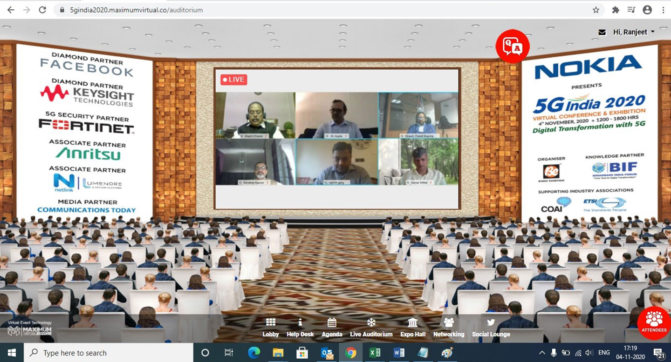671x362 pixels.
Task: Open the Help Desk
Action: (300, 328)
